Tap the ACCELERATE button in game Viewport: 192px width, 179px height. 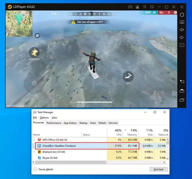[x=34, y=52]
